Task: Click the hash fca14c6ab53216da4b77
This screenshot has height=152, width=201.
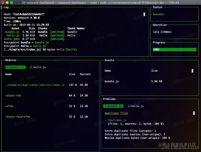Action: 29,14
